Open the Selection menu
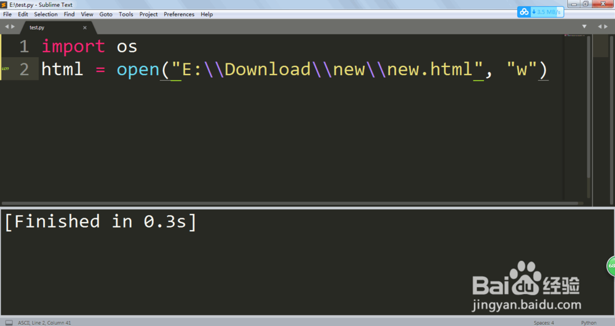615x326 pixels. [46, 14]
